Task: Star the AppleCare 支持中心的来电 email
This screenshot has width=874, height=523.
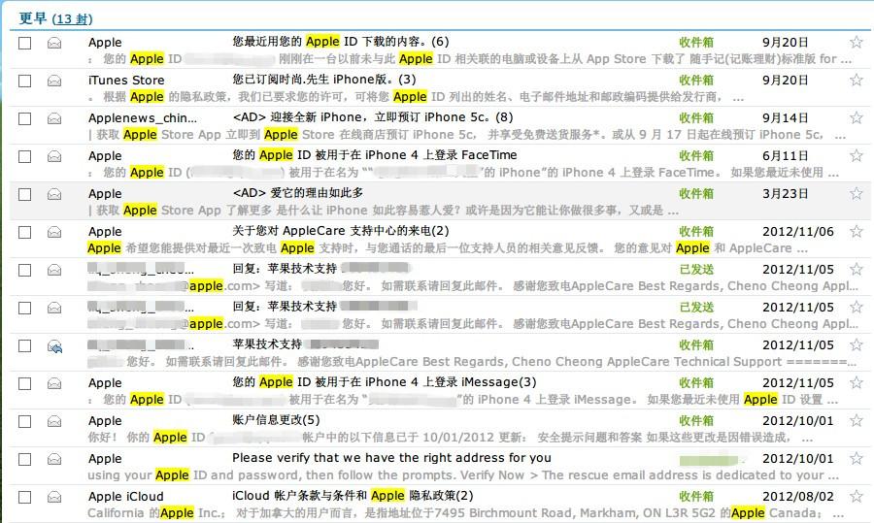Action: pyautogui.click(x=857, y=231)
